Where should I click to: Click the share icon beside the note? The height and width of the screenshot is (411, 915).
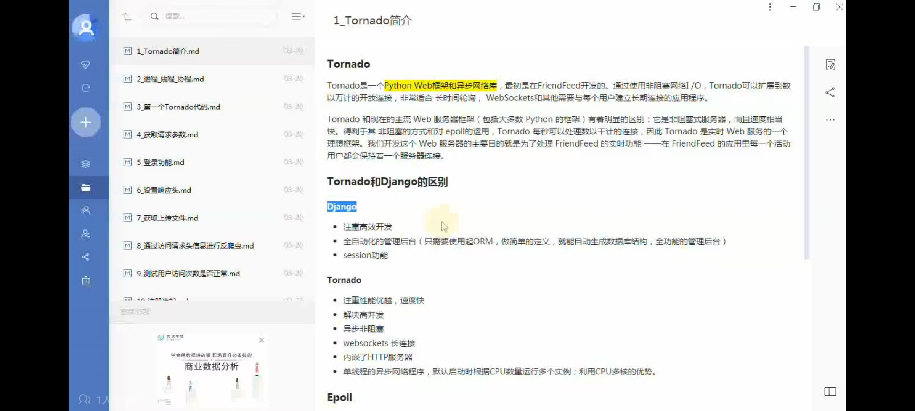click(830, 92)
